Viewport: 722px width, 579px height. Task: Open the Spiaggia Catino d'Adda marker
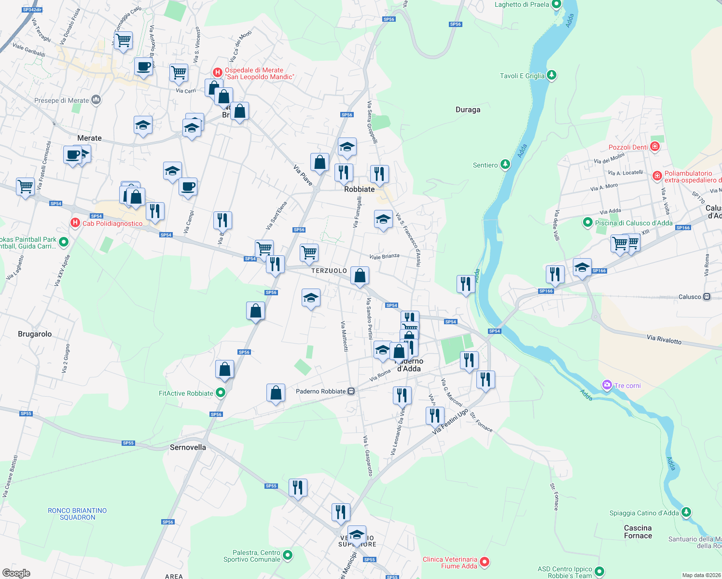coord(685,513)
